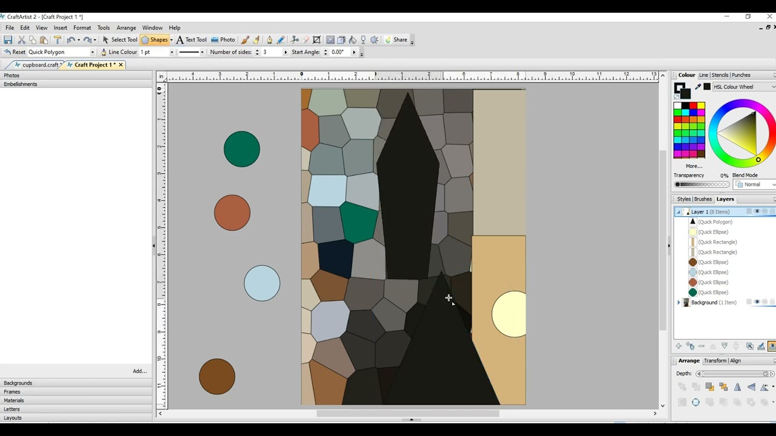Image resolution: width=776 pixels, height=436 pixels.
Task: Click the Flip Vertical icon in Arrange
Action: [752, 387]
